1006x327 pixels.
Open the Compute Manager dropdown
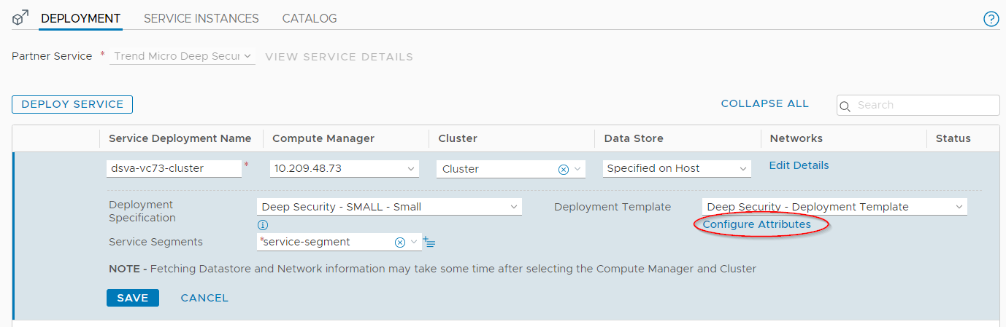pyautogui.click(x=344, y=169)
